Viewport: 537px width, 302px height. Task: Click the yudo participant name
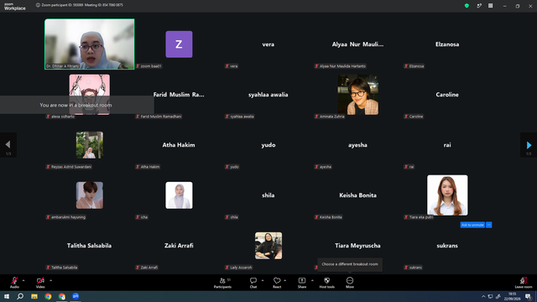tap(268, 145)
